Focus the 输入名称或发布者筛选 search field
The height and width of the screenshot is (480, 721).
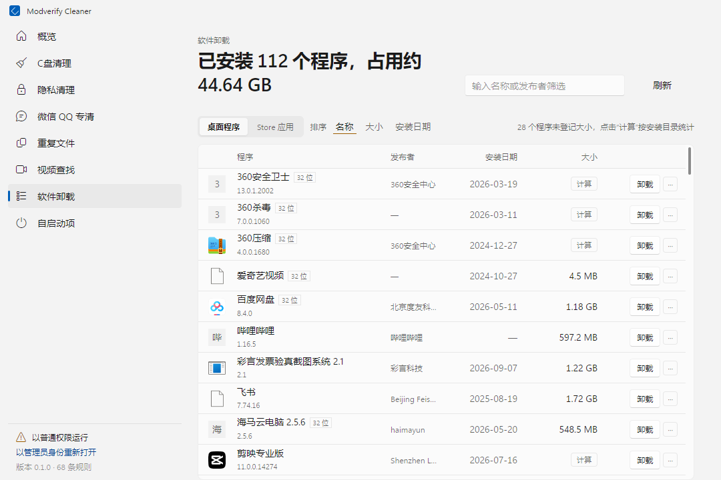point(545,86)
